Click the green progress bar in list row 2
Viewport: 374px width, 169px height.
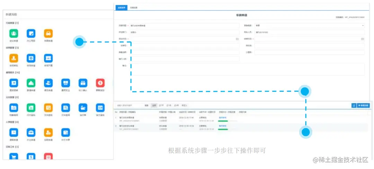click(223, 129)
